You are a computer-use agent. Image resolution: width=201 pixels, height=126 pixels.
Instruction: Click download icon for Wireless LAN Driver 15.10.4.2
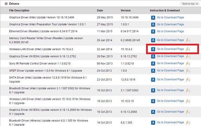pos(153,49)
